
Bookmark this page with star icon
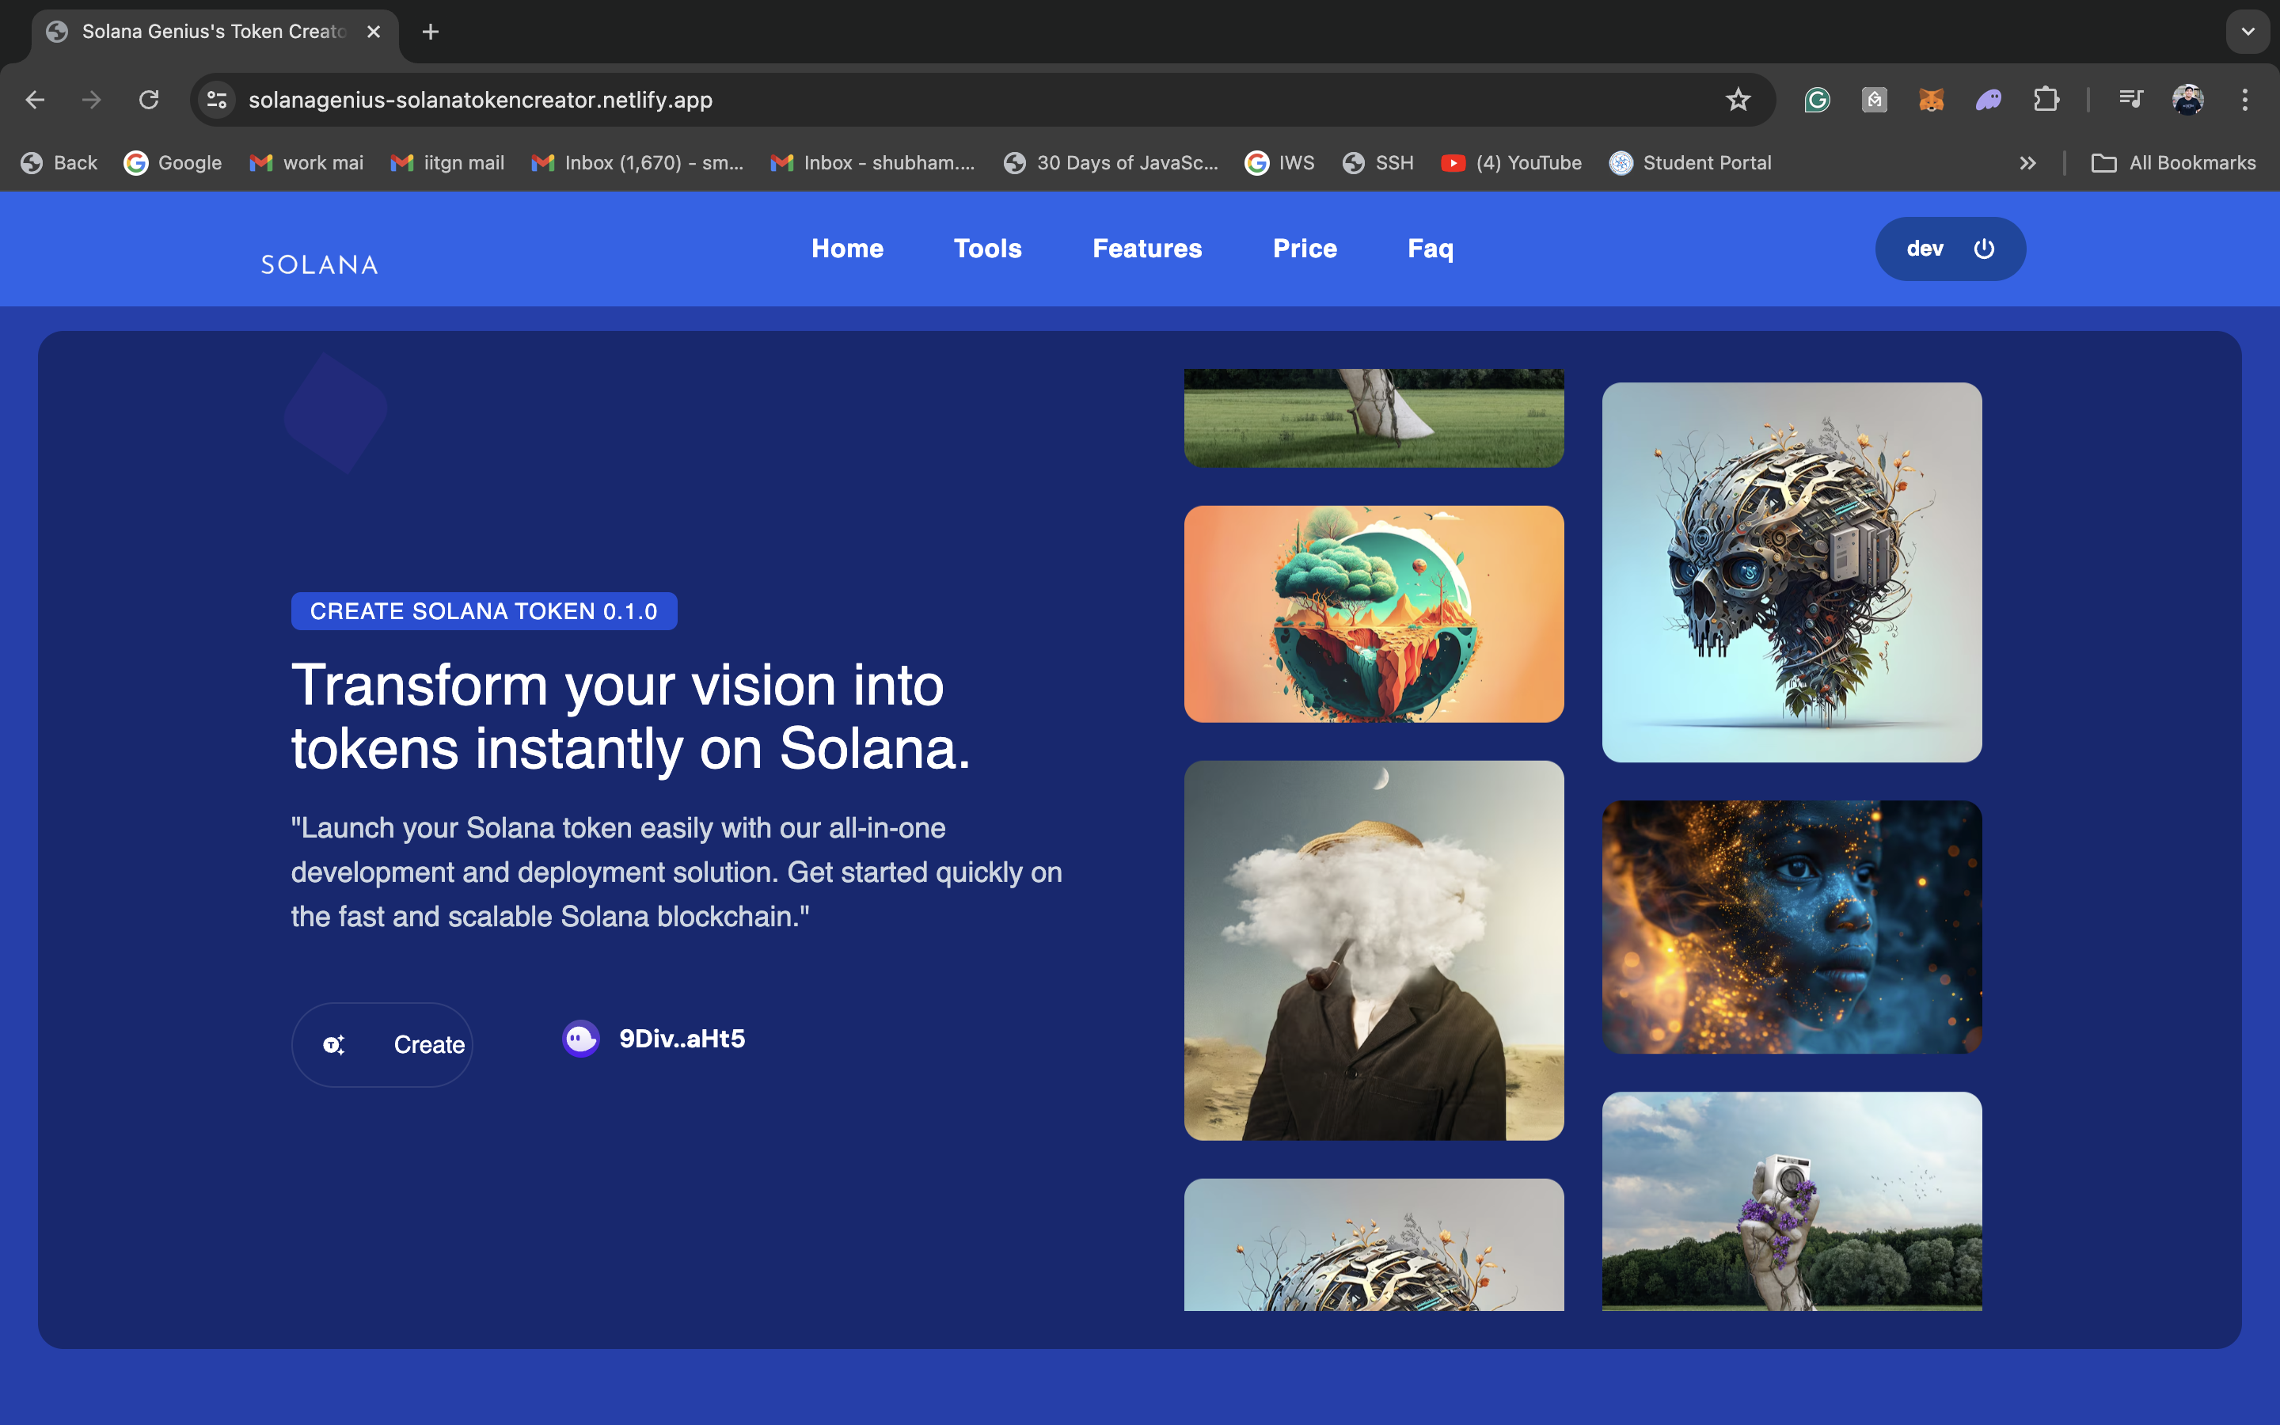point(1738,100)
